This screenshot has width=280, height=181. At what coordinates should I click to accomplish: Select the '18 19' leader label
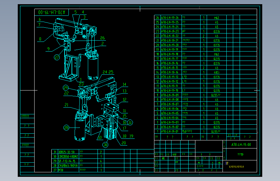[128, 136]
